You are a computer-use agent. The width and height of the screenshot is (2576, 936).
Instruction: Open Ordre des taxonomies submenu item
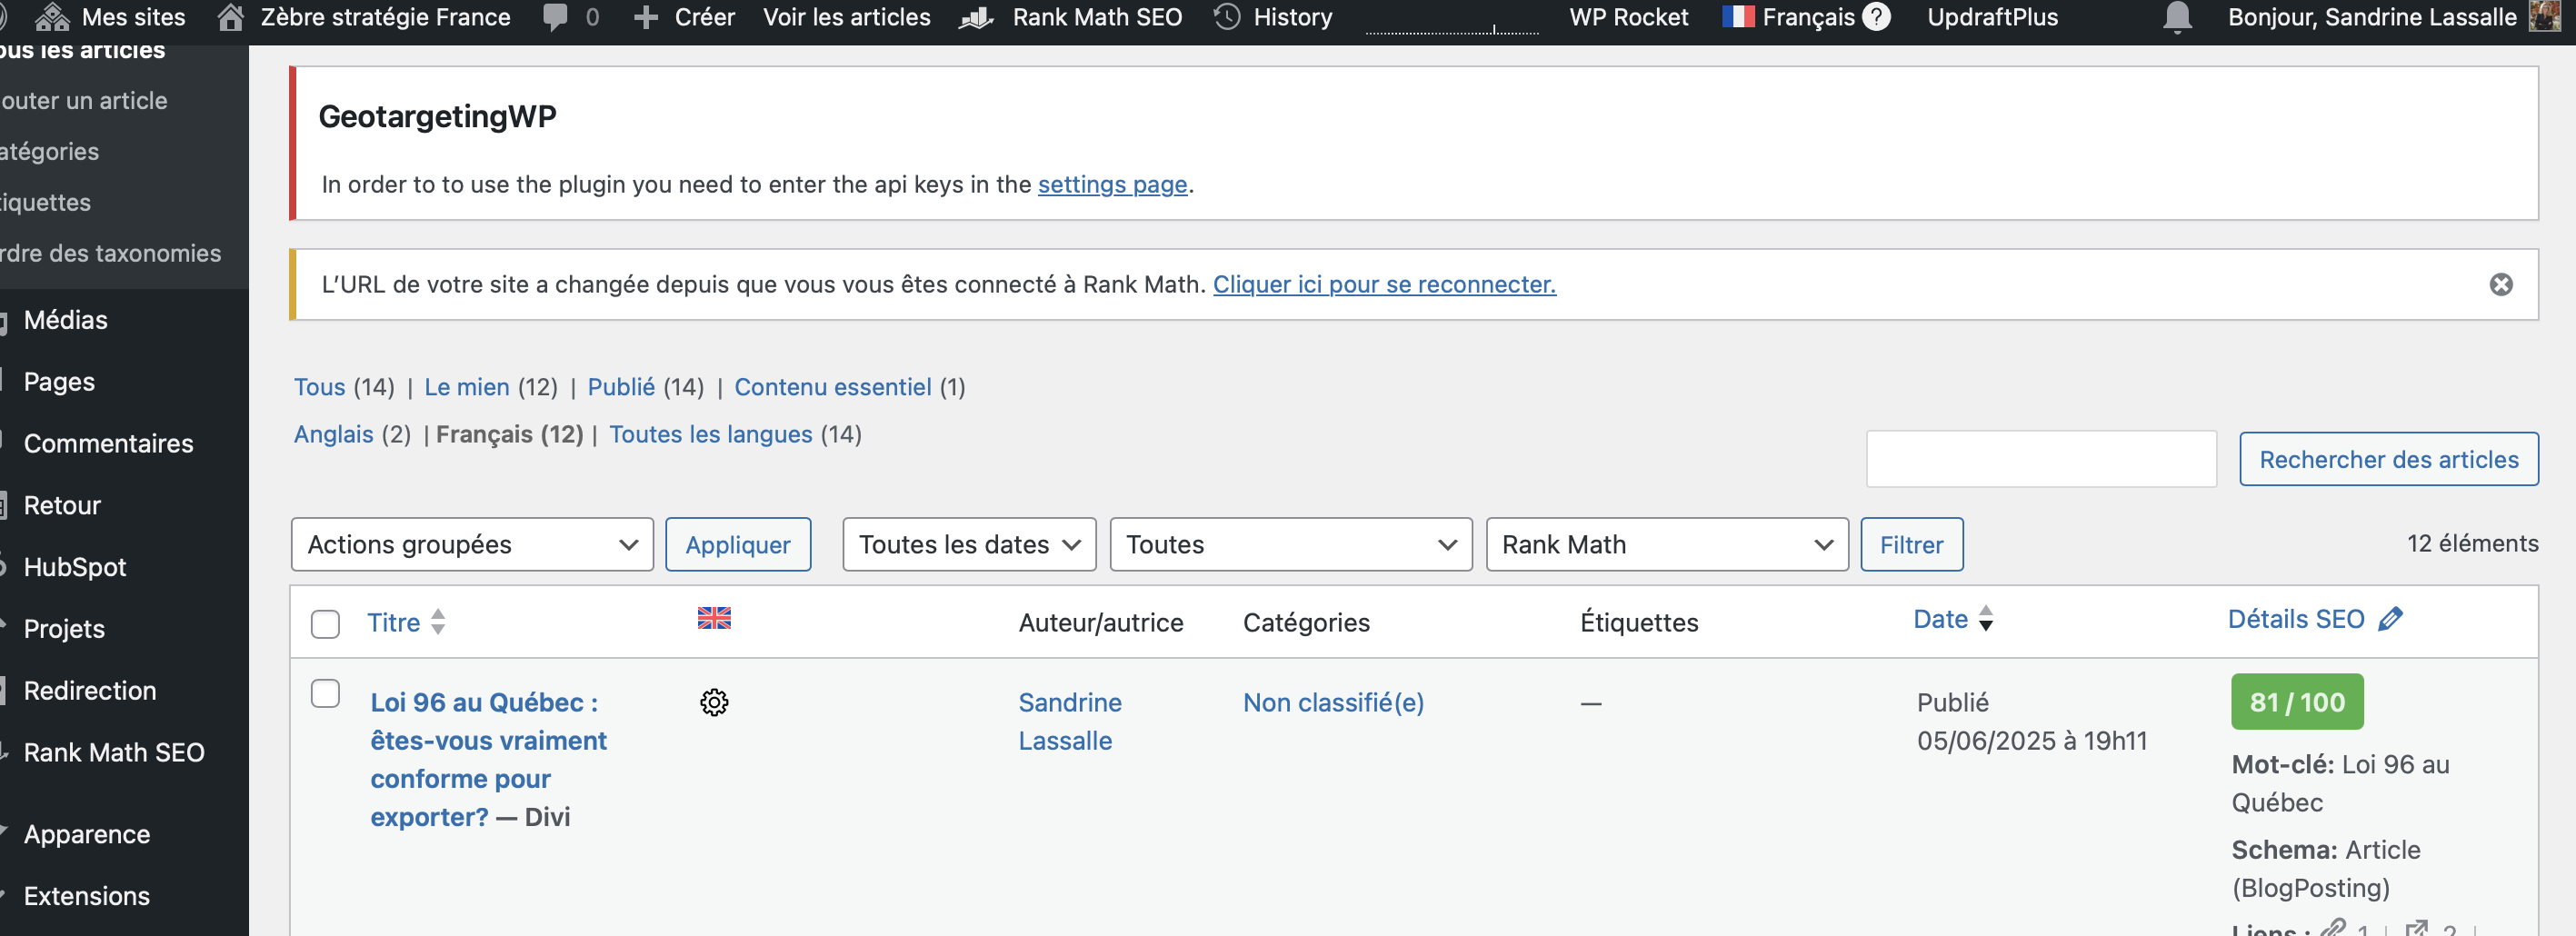point(111,254)
